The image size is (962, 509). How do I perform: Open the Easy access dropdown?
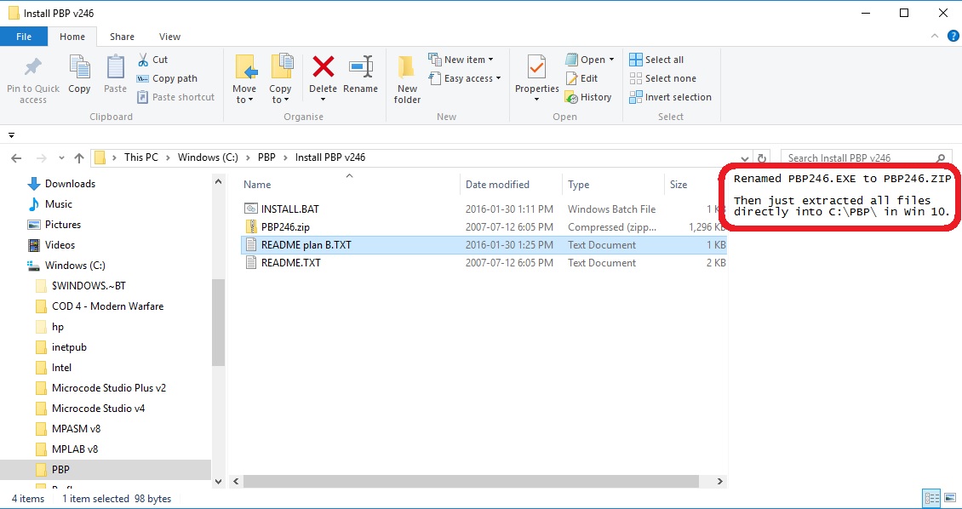(x=465, y=78)
